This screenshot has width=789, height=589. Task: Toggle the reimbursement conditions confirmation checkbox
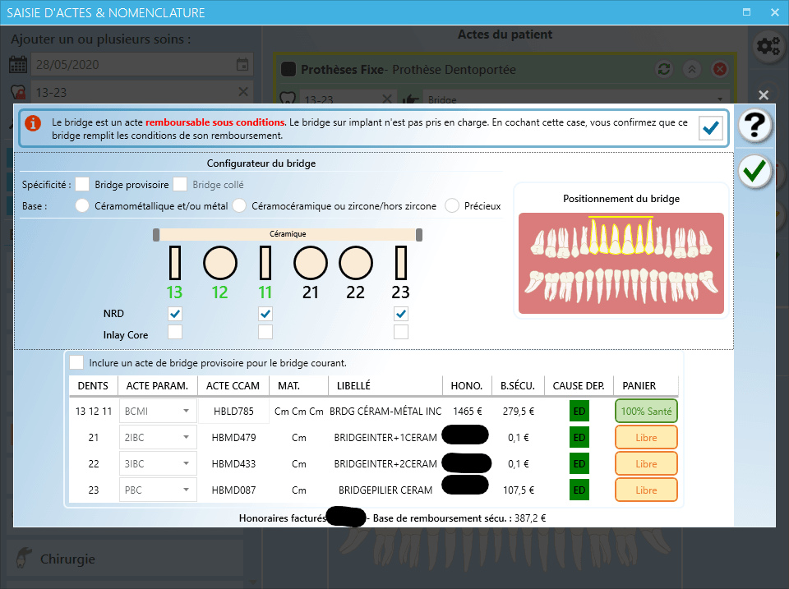[711, 127]
